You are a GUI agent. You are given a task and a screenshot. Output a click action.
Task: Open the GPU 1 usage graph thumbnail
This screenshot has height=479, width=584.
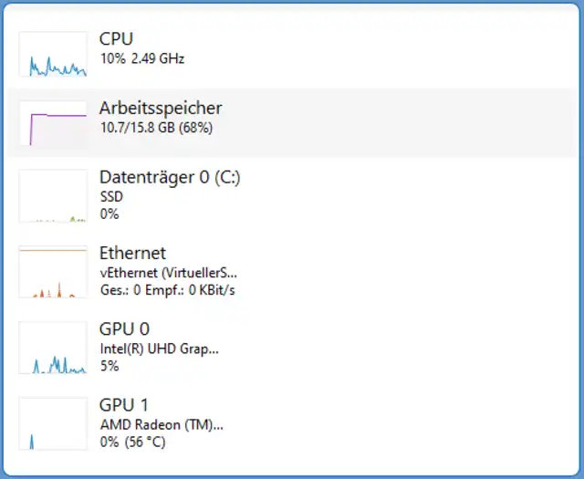point(53,424)
